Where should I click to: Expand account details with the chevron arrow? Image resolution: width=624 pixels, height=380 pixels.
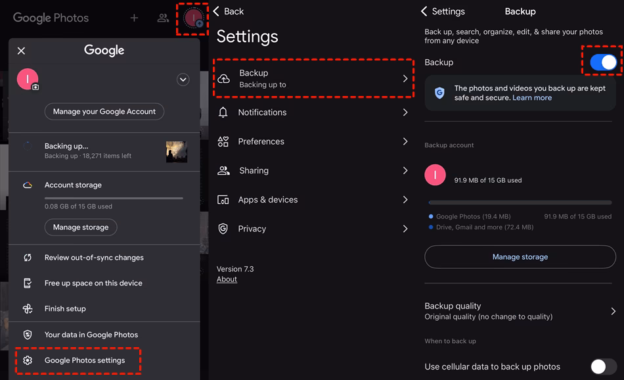point(183,80)
